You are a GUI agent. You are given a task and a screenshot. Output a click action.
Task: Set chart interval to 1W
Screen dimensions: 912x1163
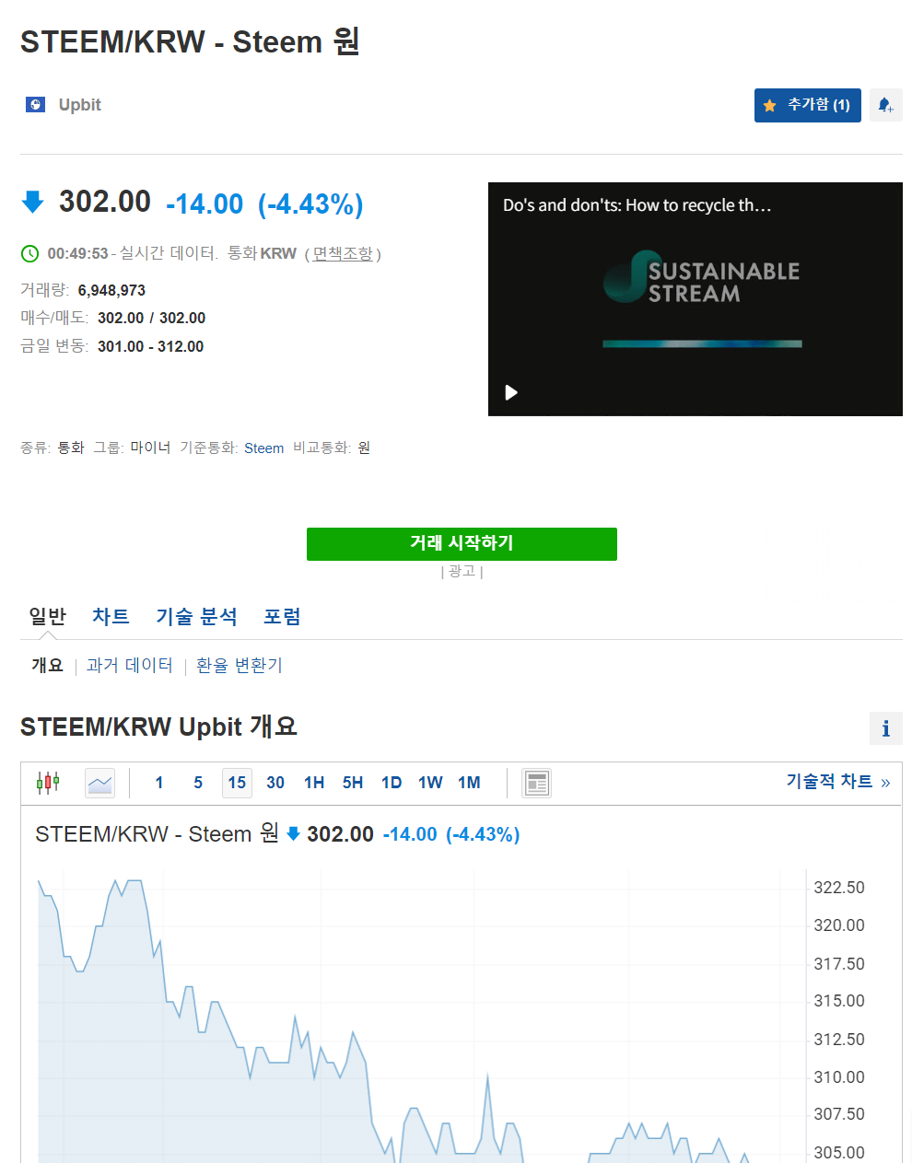coord(430,783)
